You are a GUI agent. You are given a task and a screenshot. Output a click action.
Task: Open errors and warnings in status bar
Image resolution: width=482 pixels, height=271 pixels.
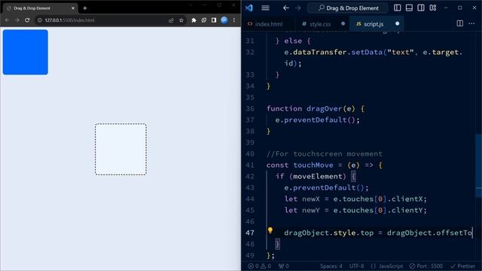tap(260, 266)
